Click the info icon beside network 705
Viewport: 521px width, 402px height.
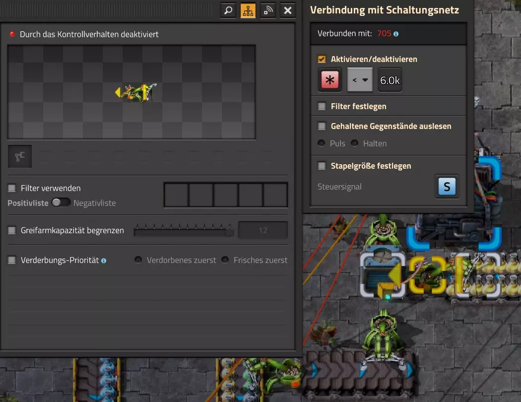pyautogui.click(x=396, y=34)
